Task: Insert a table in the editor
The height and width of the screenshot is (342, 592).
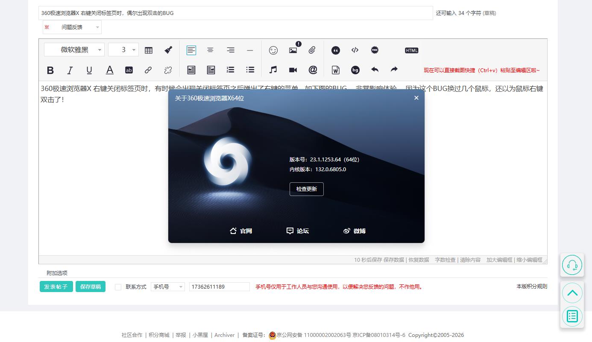Action: 149,50
